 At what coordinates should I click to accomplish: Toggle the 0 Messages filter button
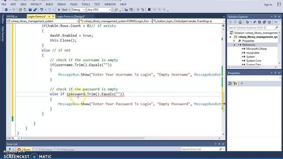(x=65, y=149)
